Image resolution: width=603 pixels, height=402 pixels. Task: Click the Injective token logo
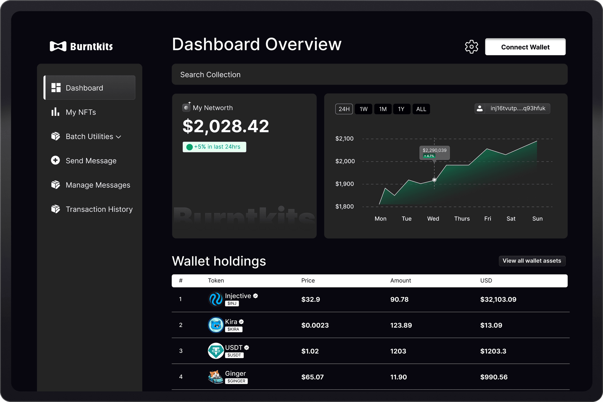216,299
